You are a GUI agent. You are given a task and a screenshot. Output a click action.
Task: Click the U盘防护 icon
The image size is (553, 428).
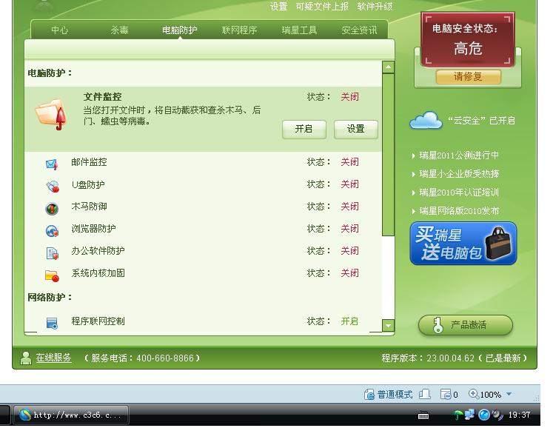pos(53,187)
